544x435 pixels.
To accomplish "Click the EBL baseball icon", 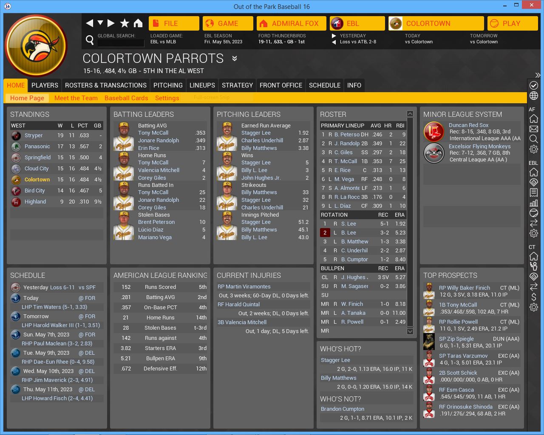I will pyautogui.click(x=533, y=213).
